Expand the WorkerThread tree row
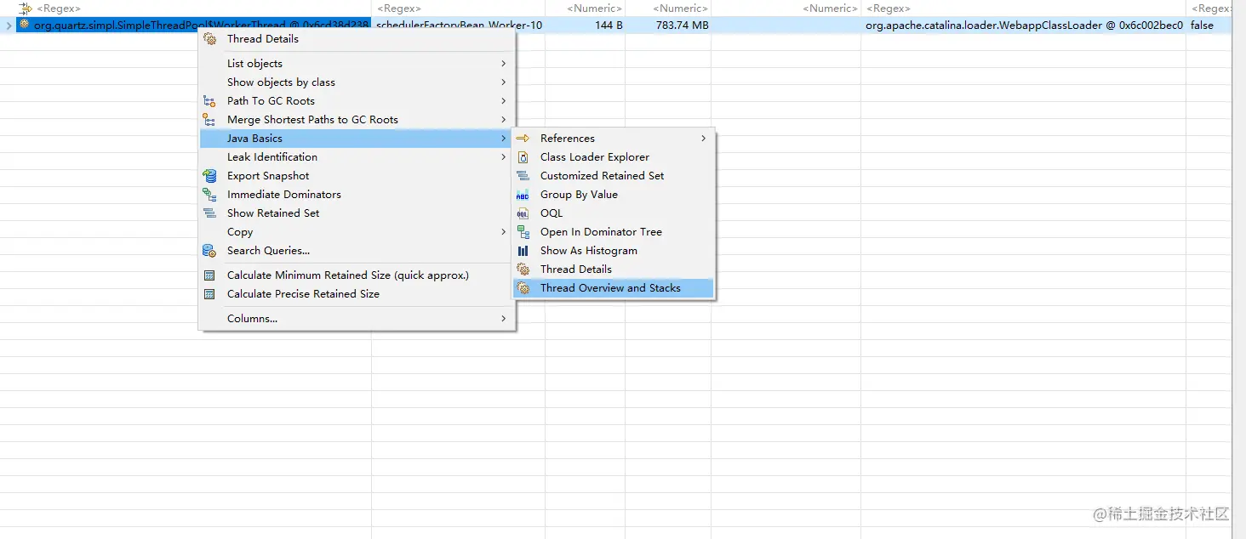 pyautogui.click(x=8, y=26)
